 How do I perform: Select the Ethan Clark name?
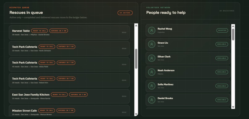tap(164, 57)
